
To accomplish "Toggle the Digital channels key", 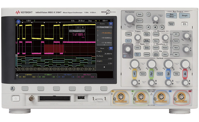I will point(176,41).
